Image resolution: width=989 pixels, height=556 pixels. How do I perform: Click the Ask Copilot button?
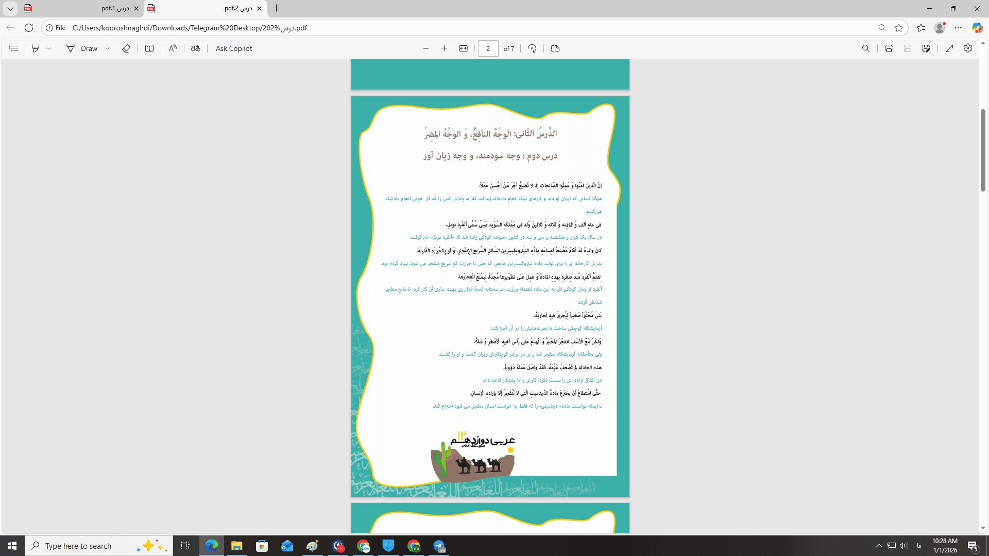[234, 48]
